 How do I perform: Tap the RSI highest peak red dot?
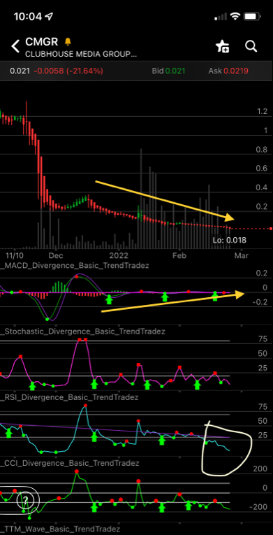tap(85, 406)
